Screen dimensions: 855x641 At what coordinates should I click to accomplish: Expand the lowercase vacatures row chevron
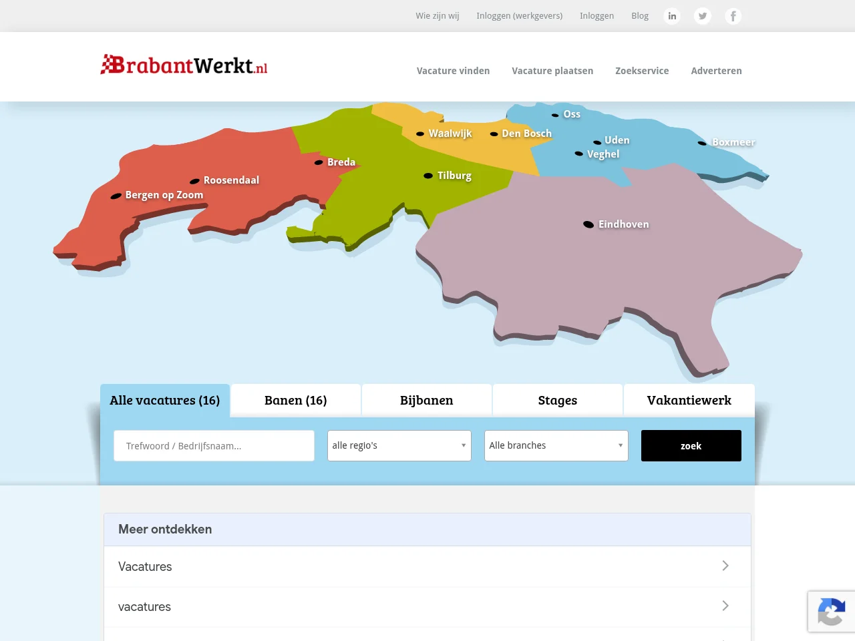725,606
